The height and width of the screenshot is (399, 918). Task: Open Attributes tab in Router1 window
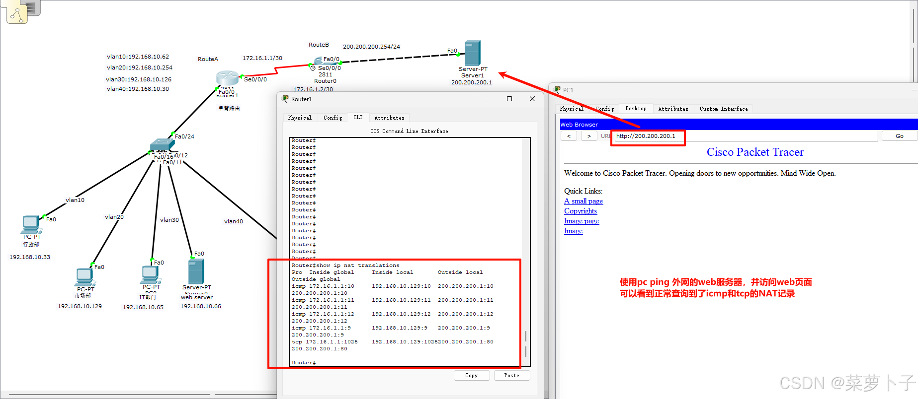[x=389, y=118]
